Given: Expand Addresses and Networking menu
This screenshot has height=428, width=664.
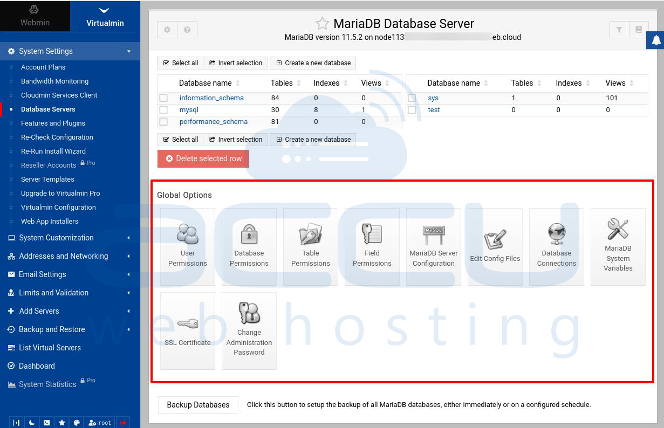Looking at the screenshot, I should point(70,256).
